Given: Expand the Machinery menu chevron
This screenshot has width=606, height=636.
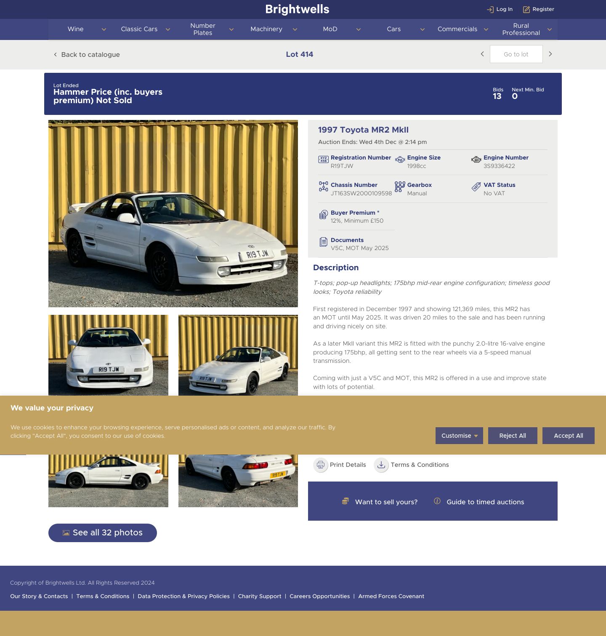Looking at the screenshot, I should [x=295, y=29].
